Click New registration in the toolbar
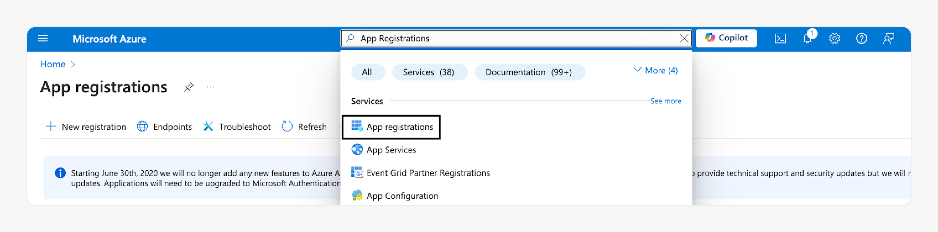938x232 pixels. click(86, 127)
